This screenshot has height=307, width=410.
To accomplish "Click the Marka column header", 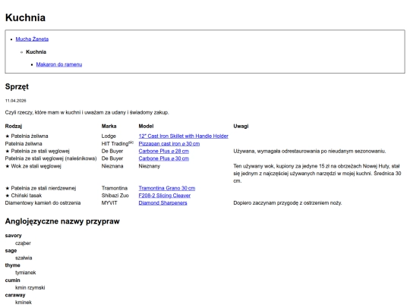I will pyautogui.click(x=109, y=127).
